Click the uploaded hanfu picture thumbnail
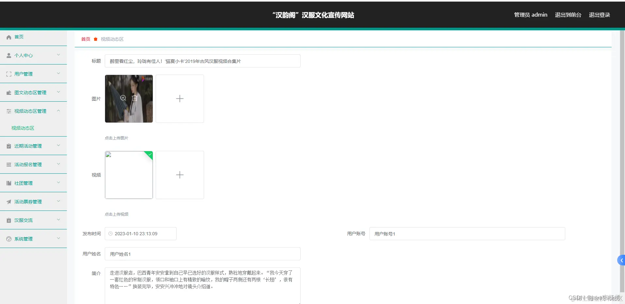The width and height of the screenshot is (625, 304). [129, 99]
